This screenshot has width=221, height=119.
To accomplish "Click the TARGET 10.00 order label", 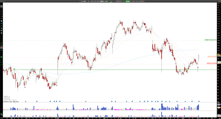I will click(x=210, y=40).
